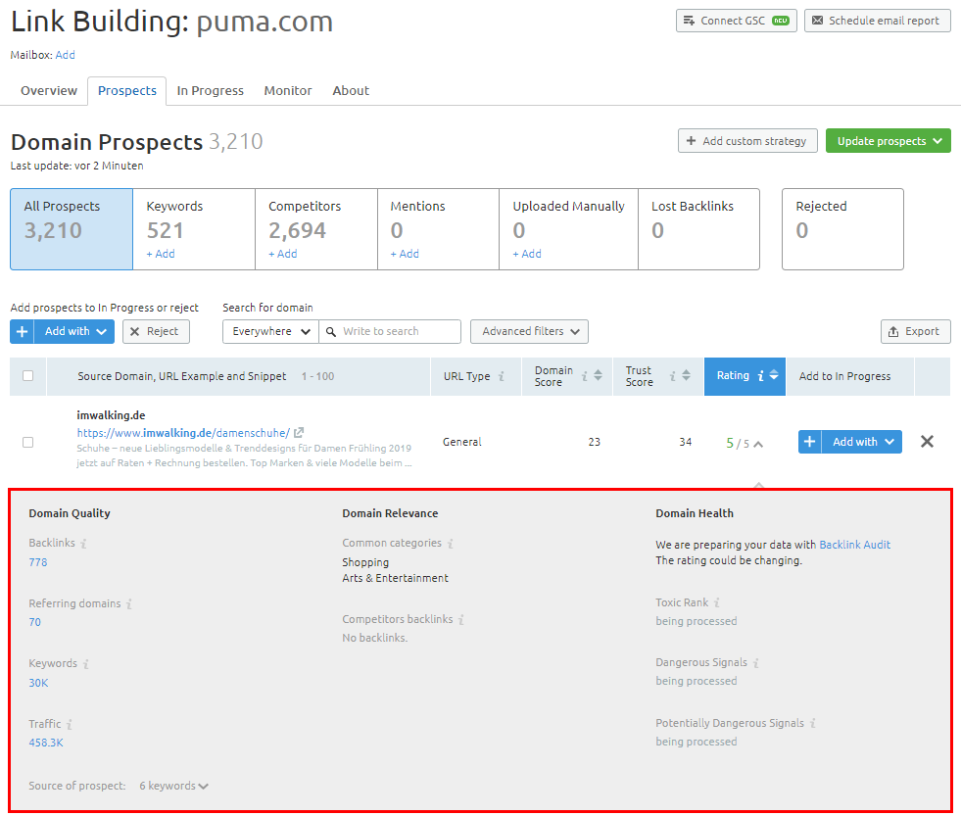This screenshot has width=961, height=816.
Task: Click Common categories info icon
Action: [x=450, y=543]
